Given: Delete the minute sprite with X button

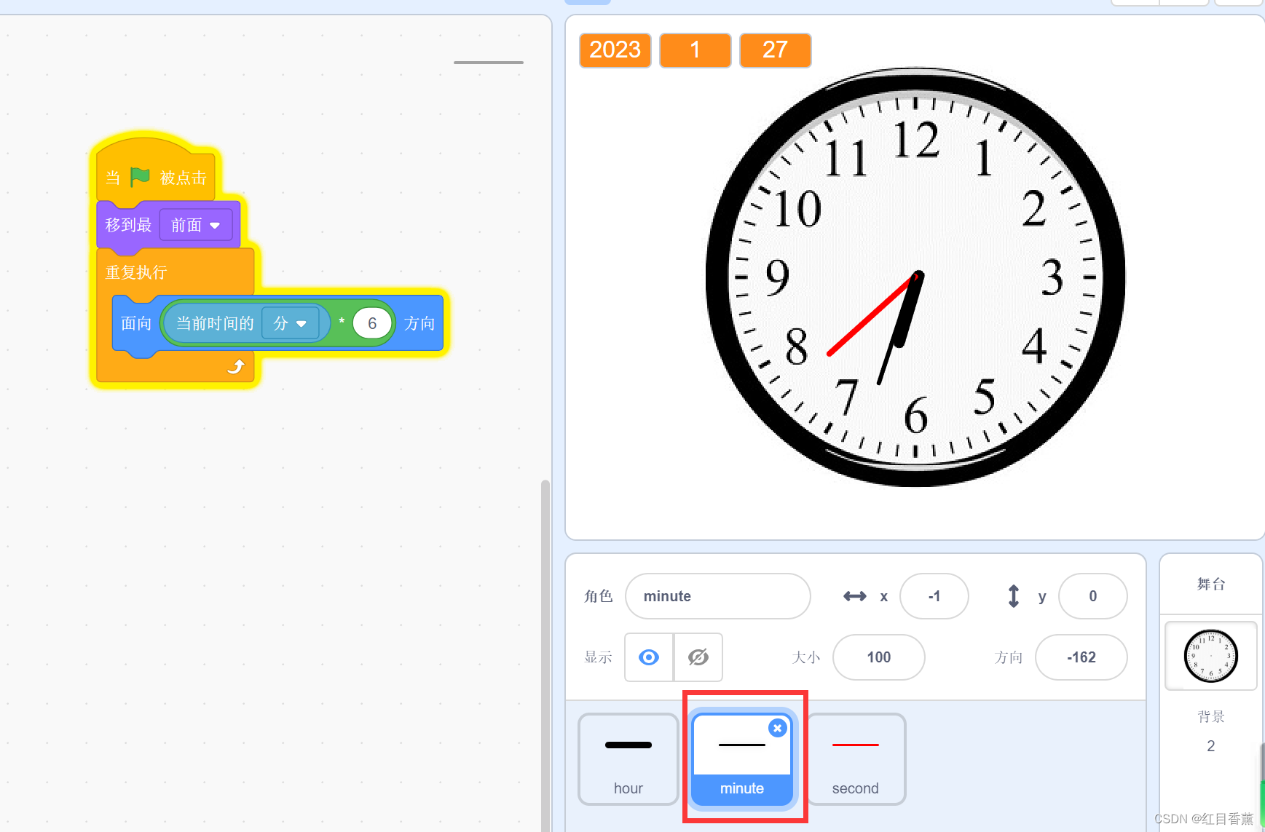Looking at the screenshot, I should tap(778, 728).
